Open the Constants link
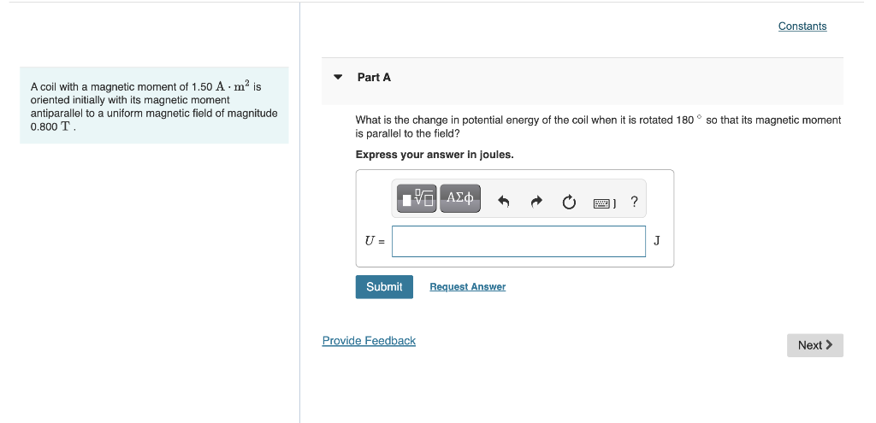The height and width of the screenshot is (423, 876). (x=802, y=26)
